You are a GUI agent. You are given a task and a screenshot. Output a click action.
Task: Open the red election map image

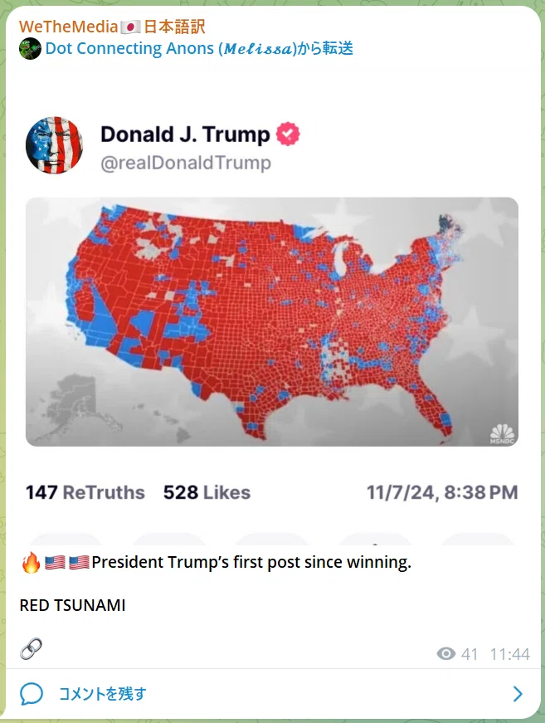[x=272, y=322]
